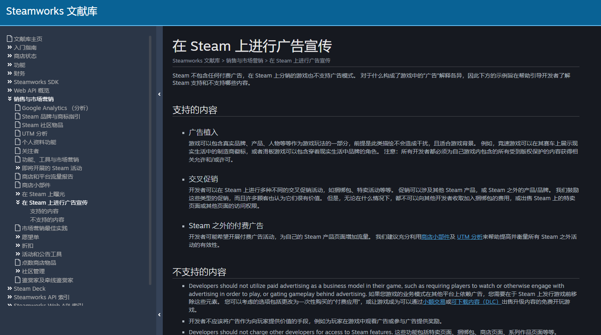Collapse sidebar with the upper arrow handle
The image size is (601, 335).
click(x=160, y=94)
